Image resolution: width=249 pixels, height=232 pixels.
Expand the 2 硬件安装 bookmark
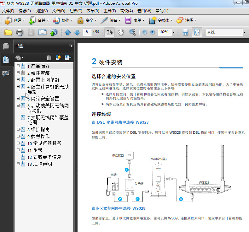click(18, 73)
